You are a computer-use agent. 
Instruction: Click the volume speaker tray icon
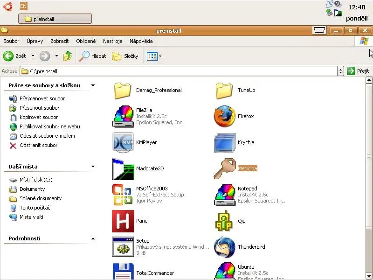pyautogui.click(x=338, y=4)
